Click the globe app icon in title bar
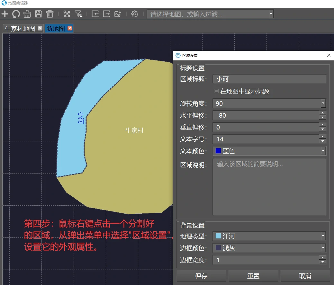 4,3
